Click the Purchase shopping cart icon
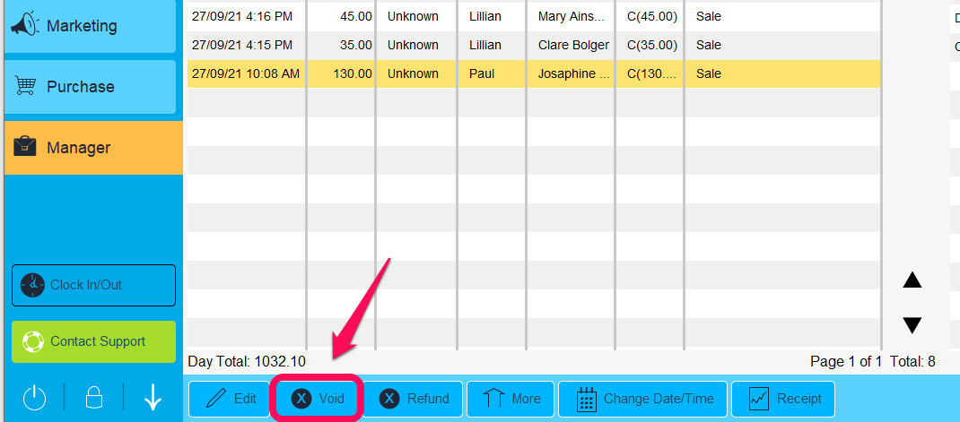960x422 pixels. [x=25, y=86]
